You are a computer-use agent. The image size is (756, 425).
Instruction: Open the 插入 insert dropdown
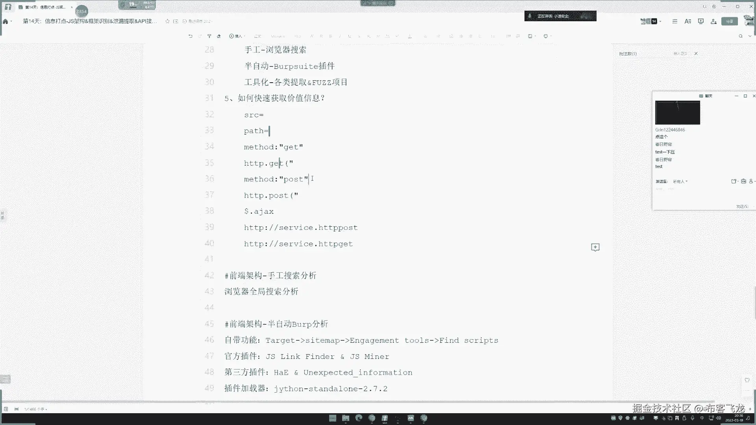237,36
